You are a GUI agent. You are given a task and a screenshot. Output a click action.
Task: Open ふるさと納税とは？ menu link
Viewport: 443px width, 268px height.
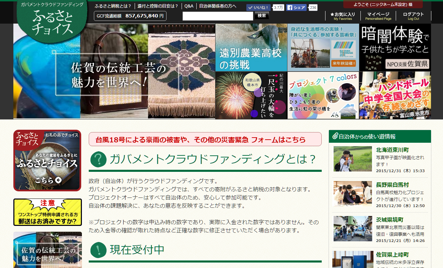pos(113,6)
